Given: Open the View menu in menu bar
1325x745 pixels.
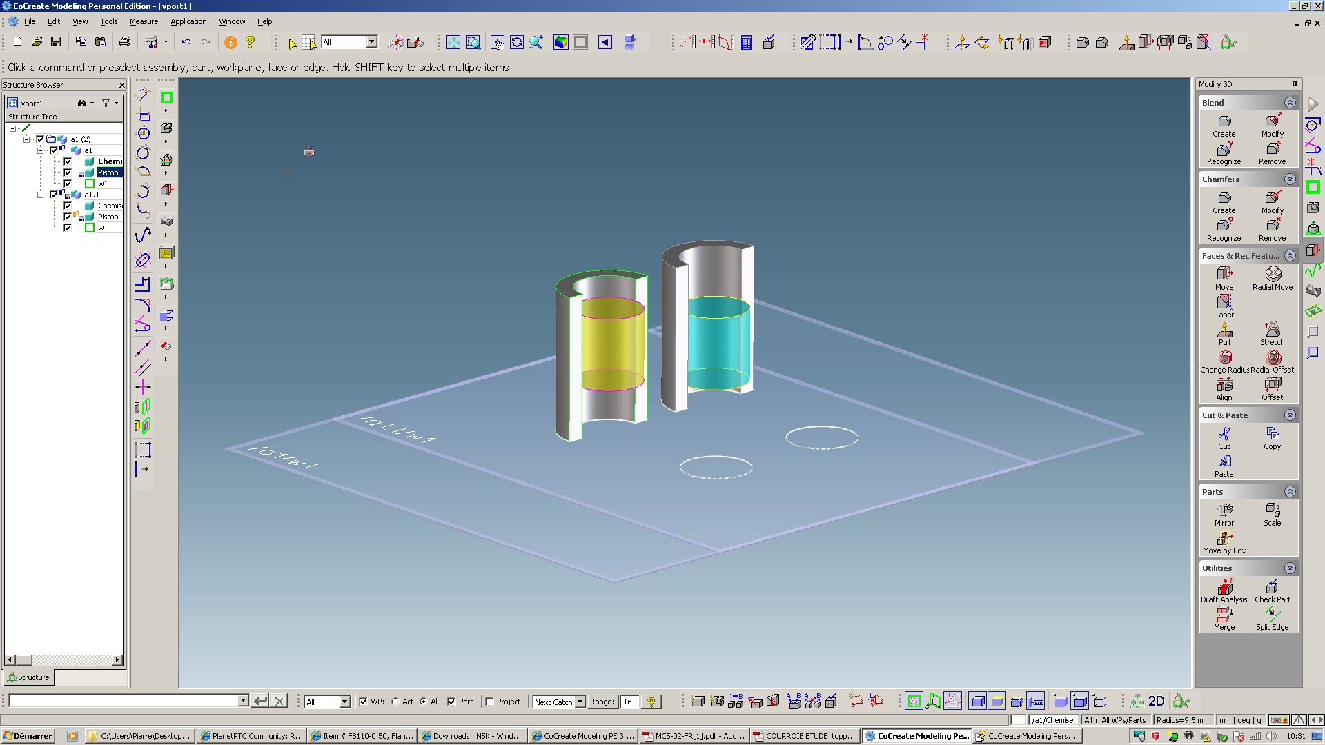Looking at the screenshot, I should [x=80, y=22].
